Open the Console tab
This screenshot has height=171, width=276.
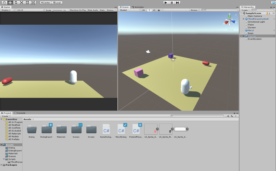tap(20, 113)
